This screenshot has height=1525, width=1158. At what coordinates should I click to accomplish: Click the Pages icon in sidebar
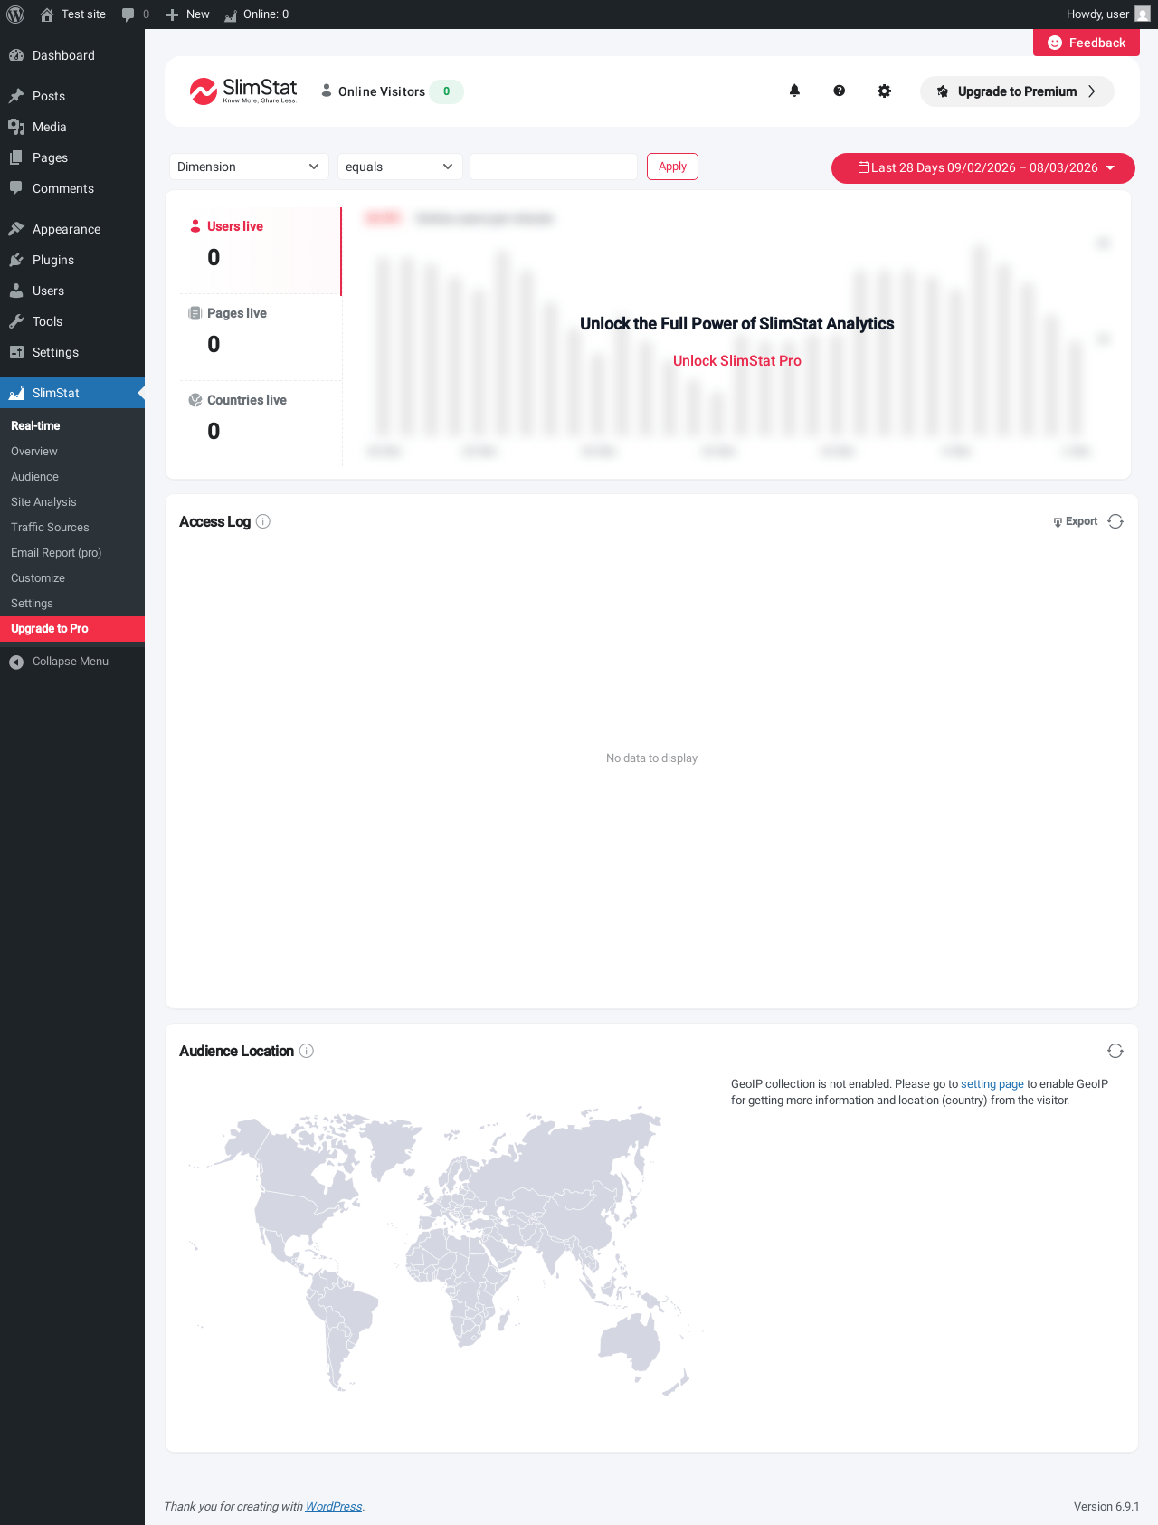16,157
